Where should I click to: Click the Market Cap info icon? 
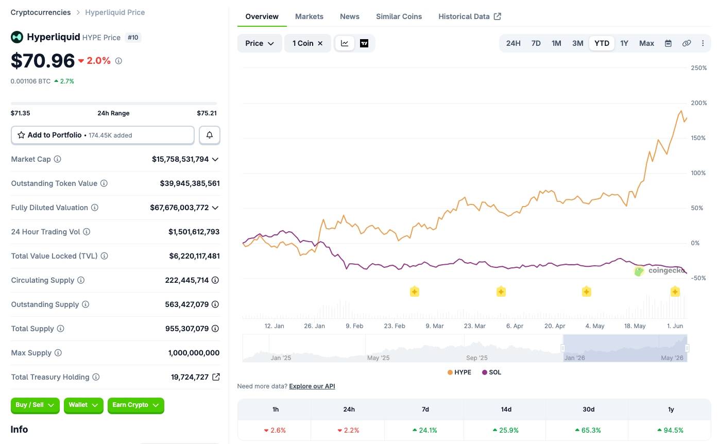(x=58, y=159)
